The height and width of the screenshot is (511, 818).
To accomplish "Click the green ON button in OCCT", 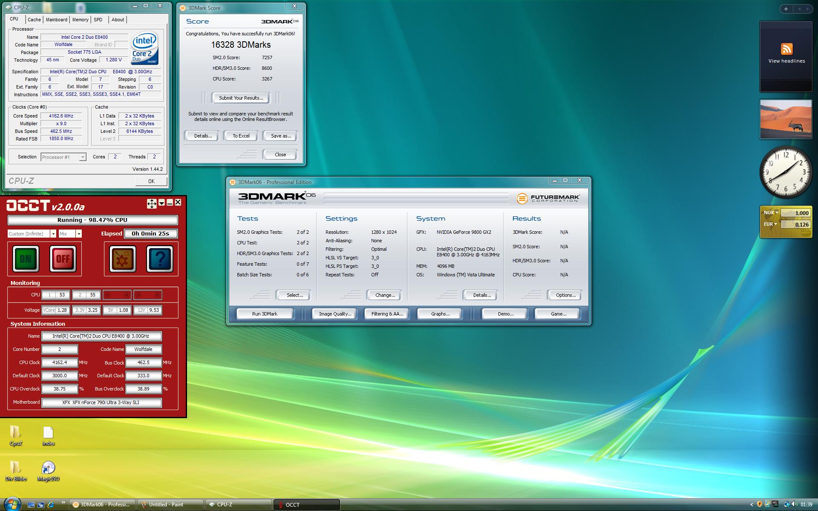I will coord(26,258).
